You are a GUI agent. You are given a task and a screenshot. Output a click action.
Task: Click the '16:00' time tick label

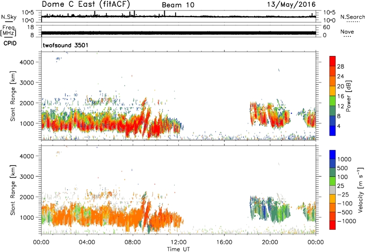(x=224, y=242)
